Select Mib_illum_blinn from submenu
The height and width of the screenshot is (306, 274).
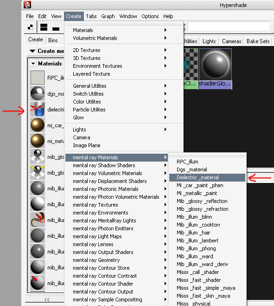point(207,217)
